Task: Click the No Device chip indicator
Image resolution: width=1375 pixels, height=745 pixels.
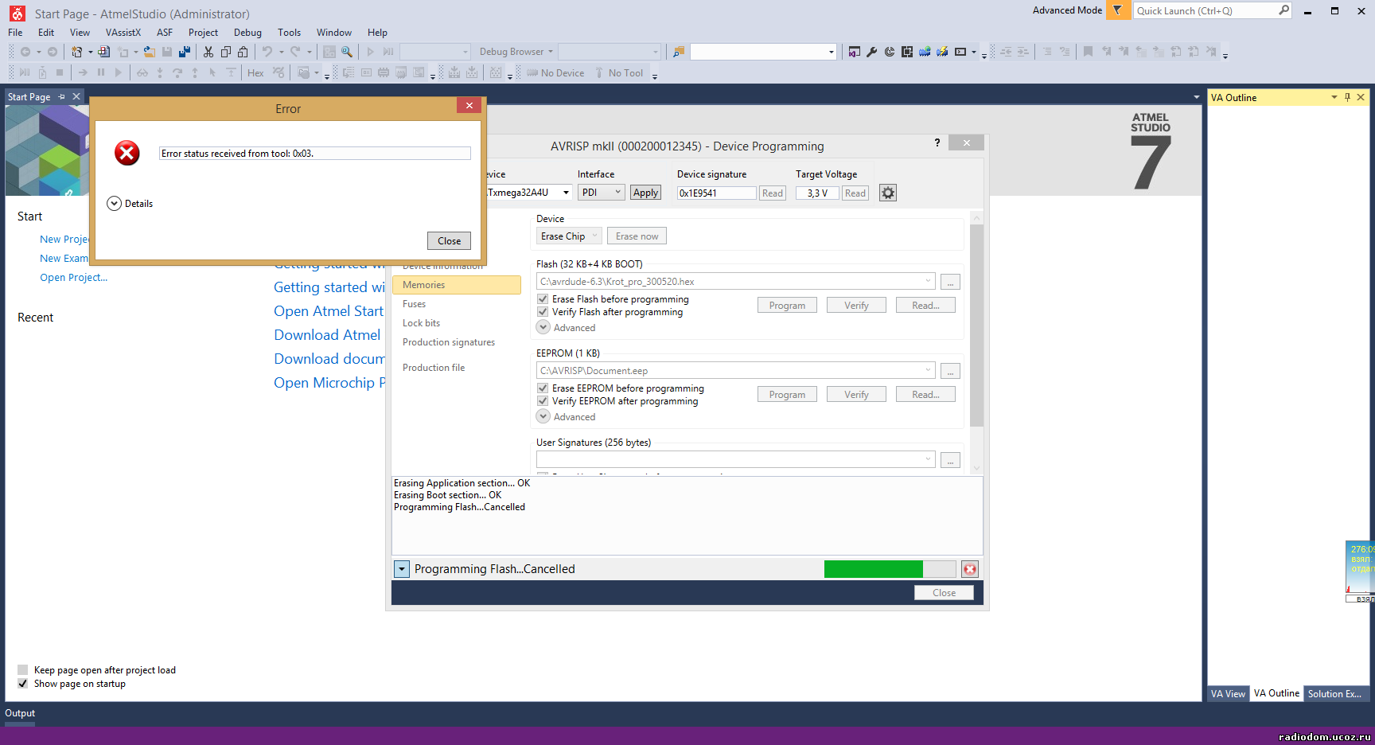Action: [555, 73]
